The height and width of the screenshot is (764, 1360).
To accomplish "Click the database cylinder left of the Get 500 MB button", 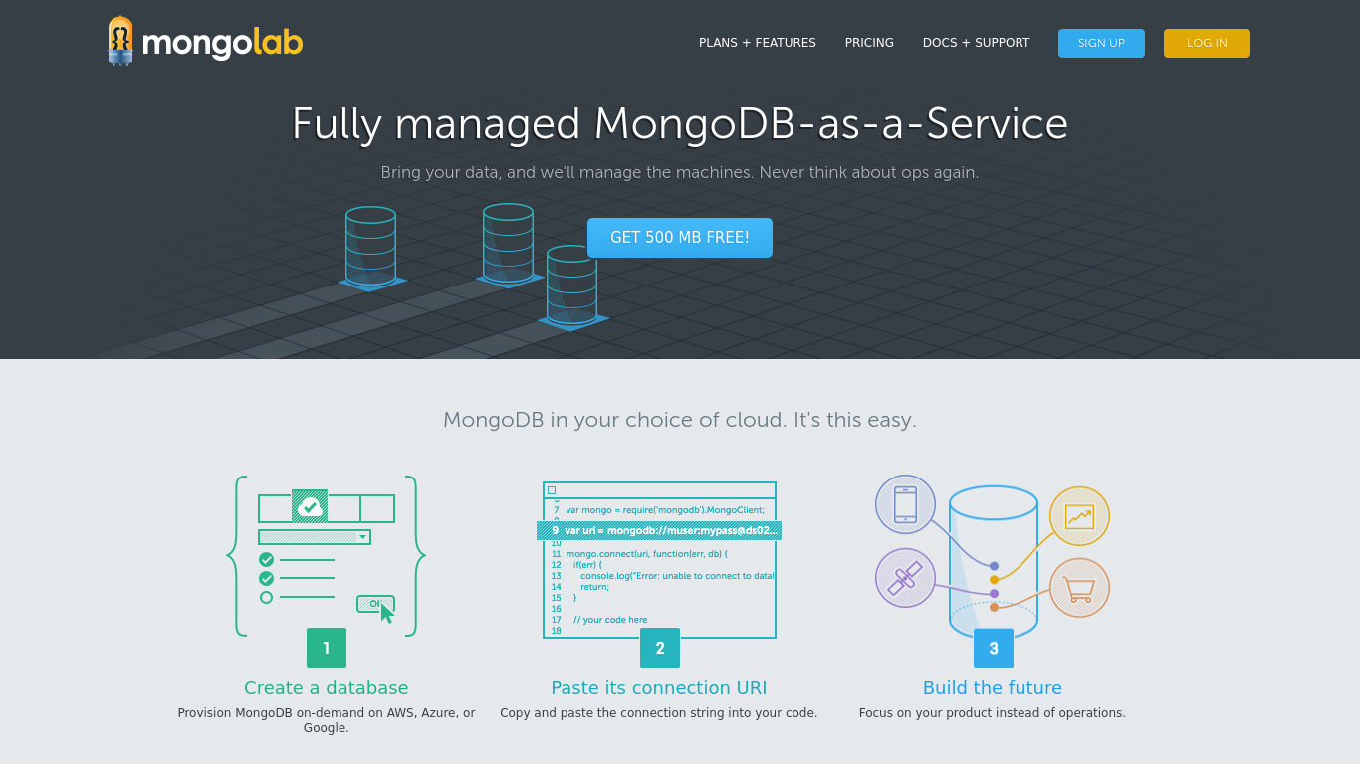I will pyautogui.click(x=509, y=245).
